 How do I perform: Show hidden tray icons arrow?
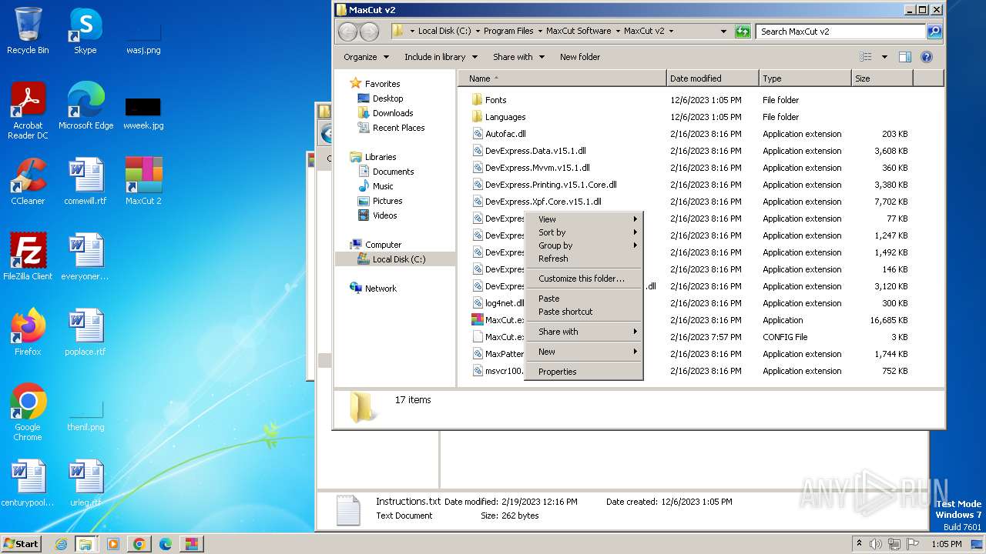coord(859,543)
